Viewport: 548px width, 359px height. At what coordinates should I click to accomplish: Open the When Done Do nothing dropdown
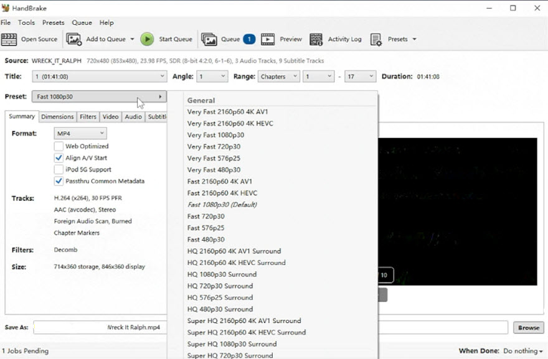(523, 351)
